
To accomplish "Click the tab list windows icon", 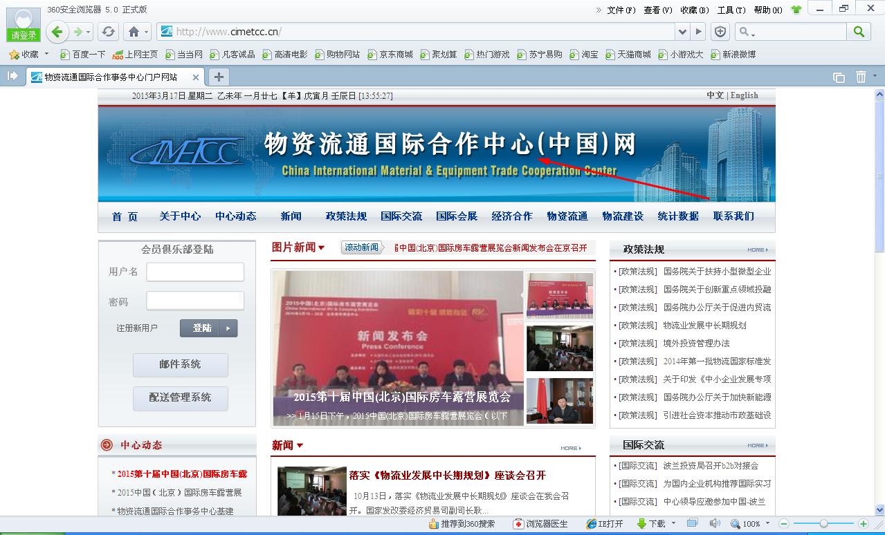I will (x=839, y=77).
